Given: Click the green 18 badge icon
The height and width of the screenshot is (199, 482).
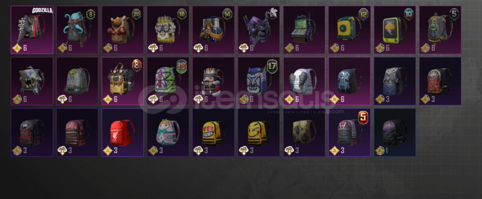Looking at the screenshot, I should click(x=181, y=67).
